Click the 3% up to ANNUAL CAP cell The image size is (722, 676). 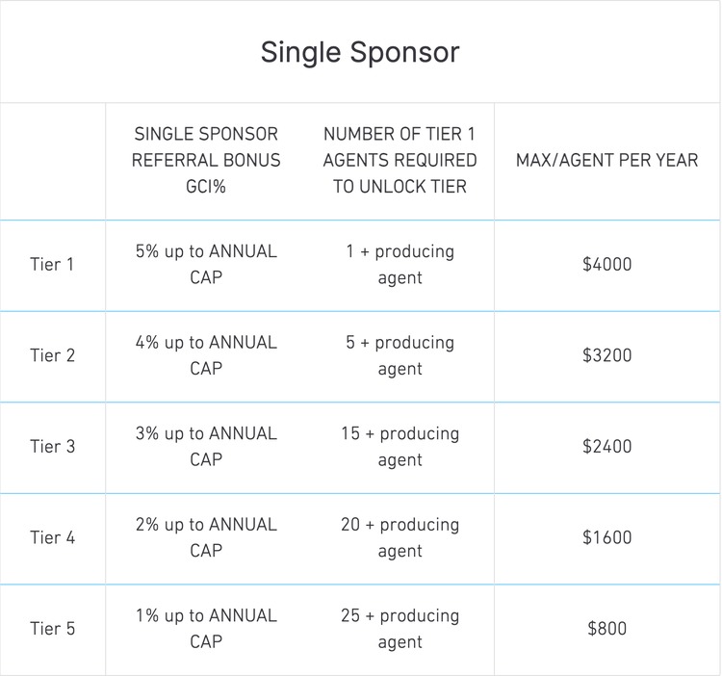[x=206, y=447]
